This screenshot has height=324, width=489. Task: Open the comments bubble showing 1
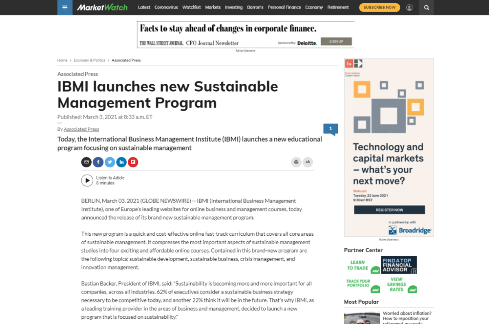click(330, 129)
